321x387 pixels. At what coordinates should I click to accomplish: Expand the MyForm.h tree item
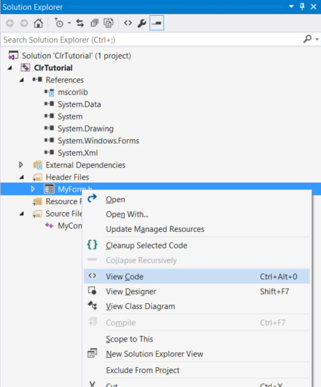tap(33, 189)
